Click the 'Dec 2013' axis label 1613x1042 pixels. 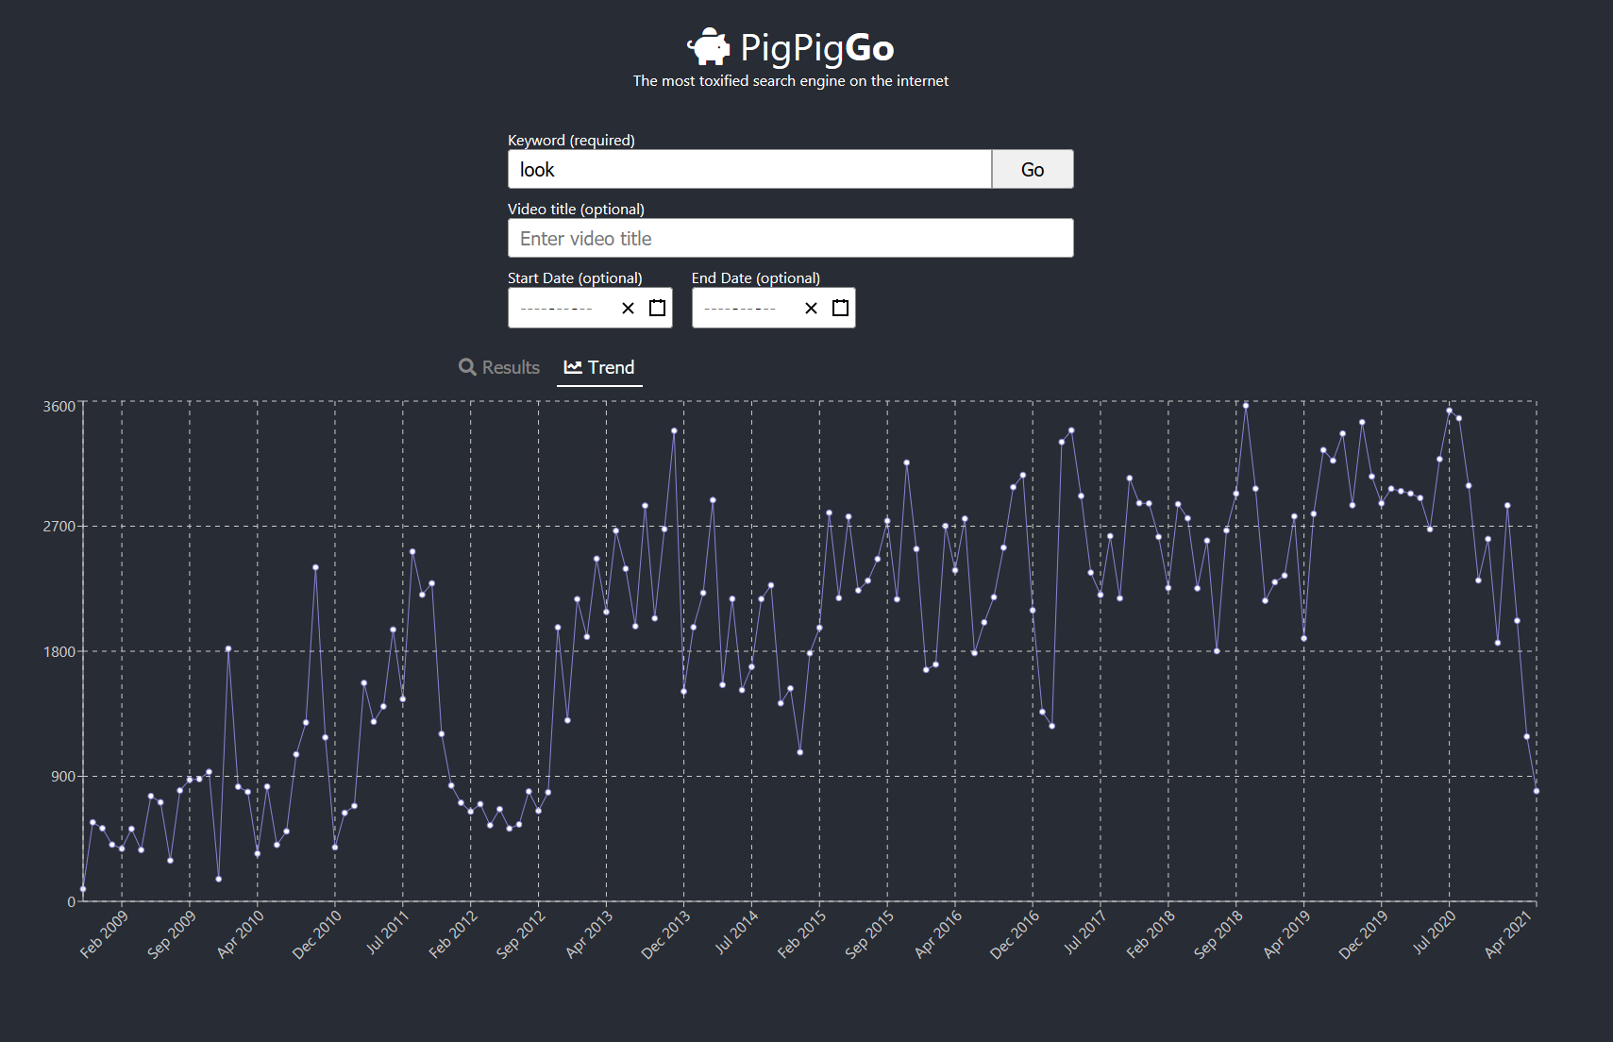665,934
